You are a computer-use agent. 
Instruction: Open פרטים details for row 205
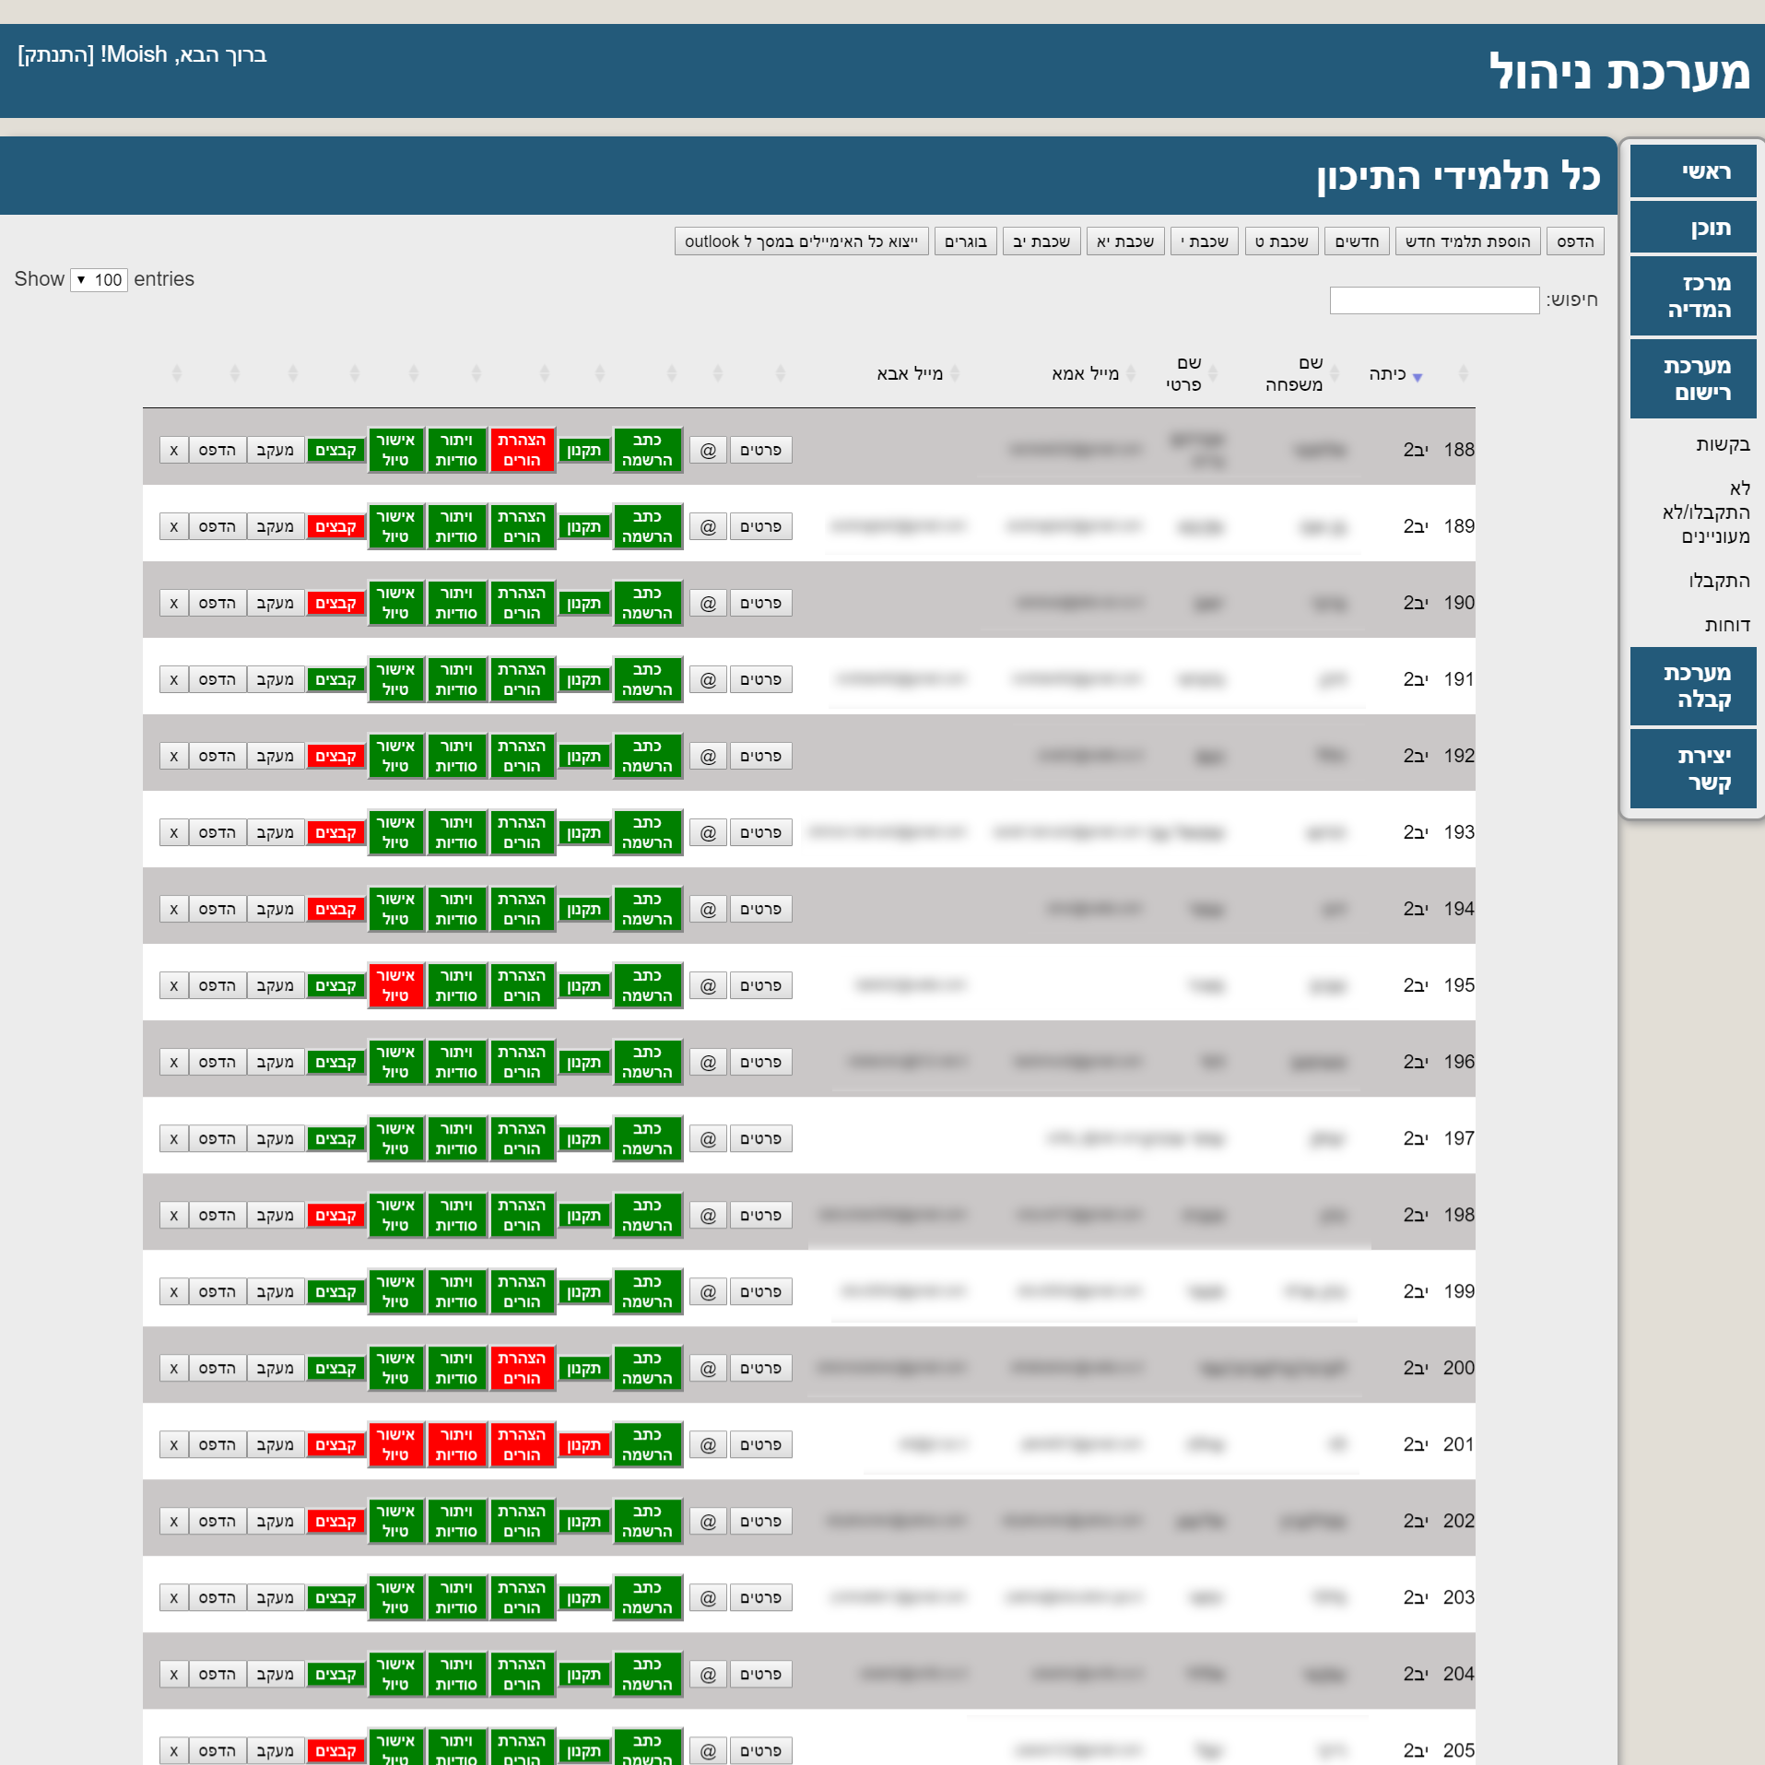point(760,1750)
